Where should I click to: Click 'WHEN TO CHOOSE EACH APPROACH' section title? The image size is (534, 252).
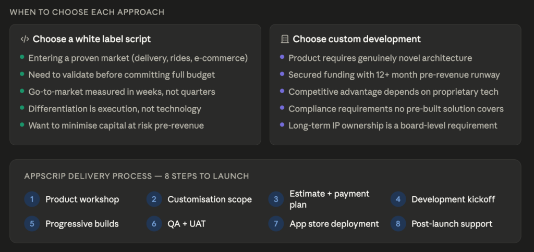click(87, 12)
